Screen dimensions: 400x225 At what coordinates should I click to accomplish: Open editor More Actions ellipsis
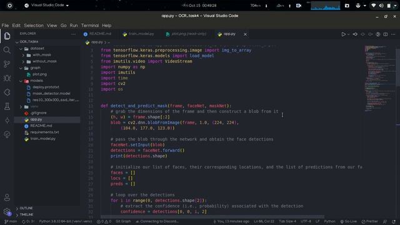393,34
